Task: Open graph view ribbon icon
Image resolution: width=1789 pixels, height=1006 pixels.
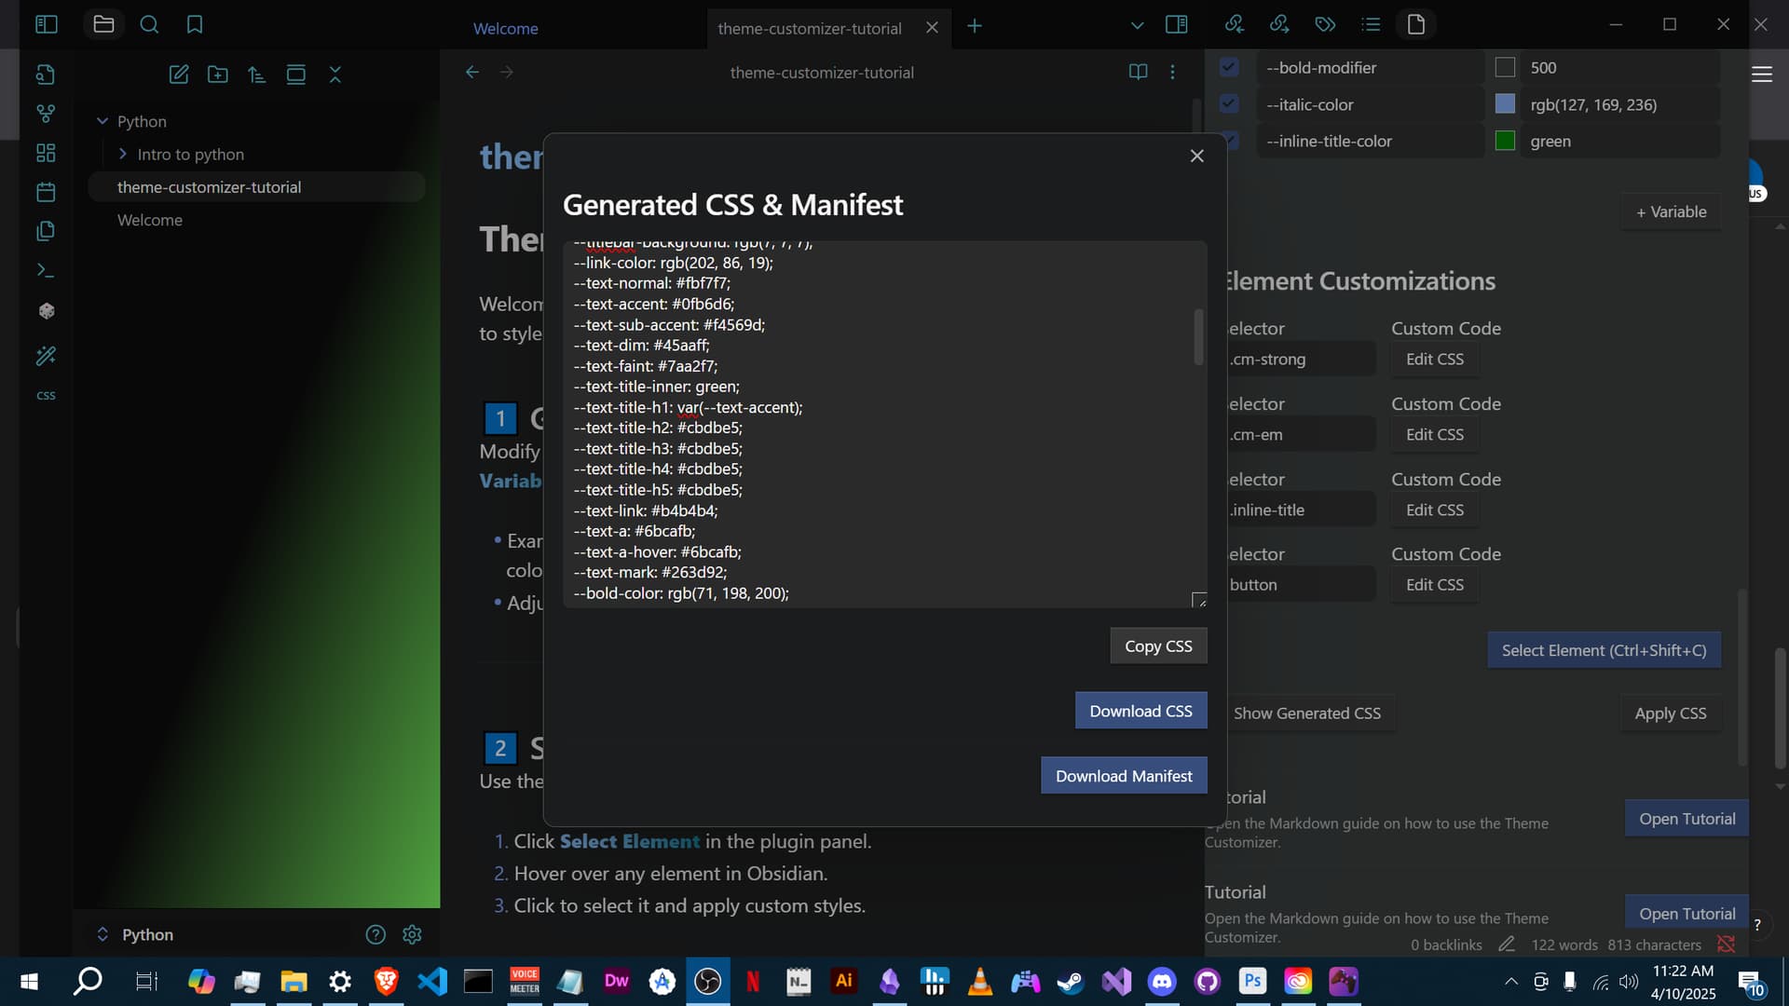Action: click(x=46, y=114)
